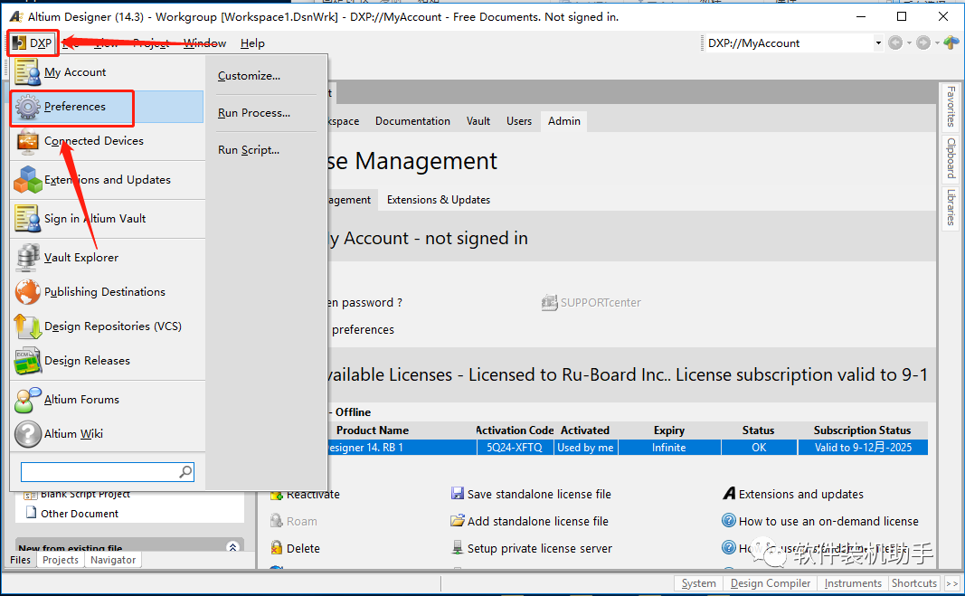Open the Help menu

252,43
